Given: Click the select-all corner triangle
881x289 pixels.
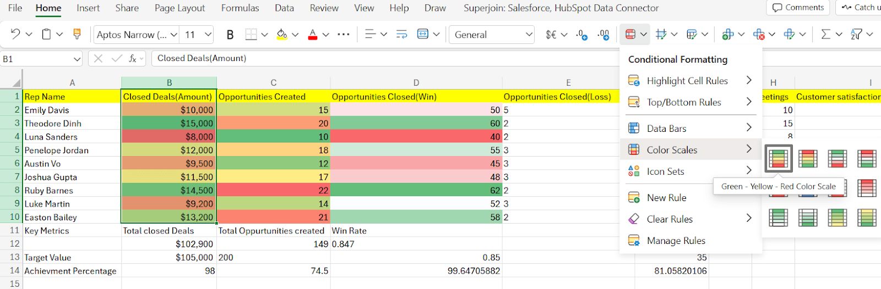Looking at the screenshot, I should coord(17,83).
